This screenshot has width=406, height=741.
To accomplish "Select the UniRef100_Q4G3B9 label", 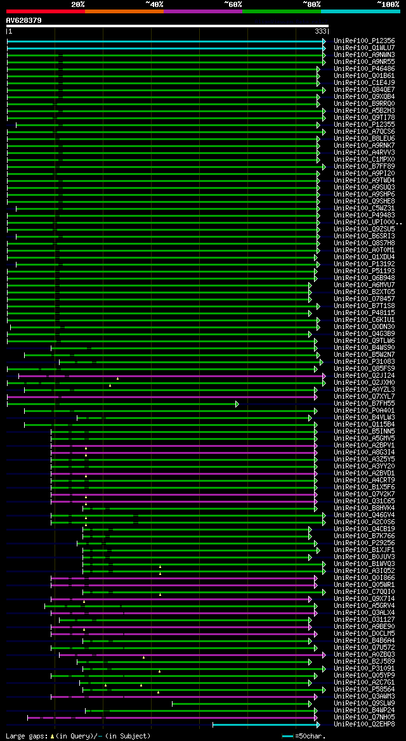I will coord(364,334).
